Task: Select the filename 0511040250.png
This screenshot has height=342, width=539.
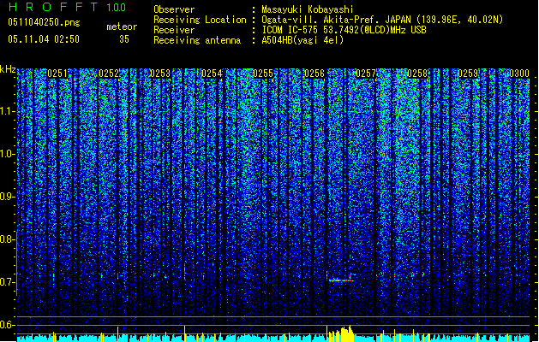Action: 44,22
